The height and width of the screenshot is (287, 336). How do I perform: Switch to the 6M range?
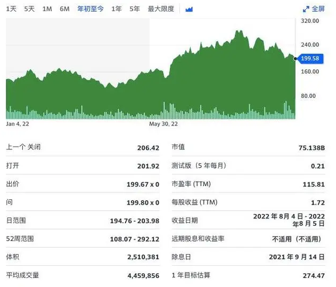point(64,9)
